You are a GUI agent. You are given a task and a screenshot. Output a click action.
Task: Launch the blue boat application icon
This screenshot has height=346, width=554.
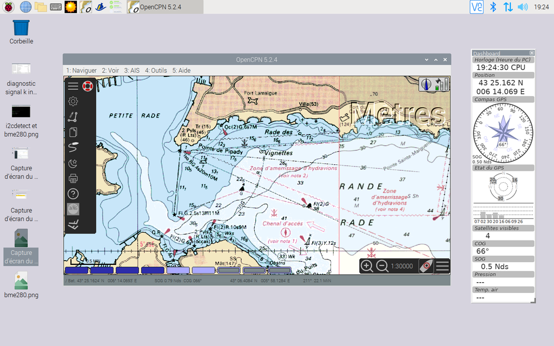point(101,6)
